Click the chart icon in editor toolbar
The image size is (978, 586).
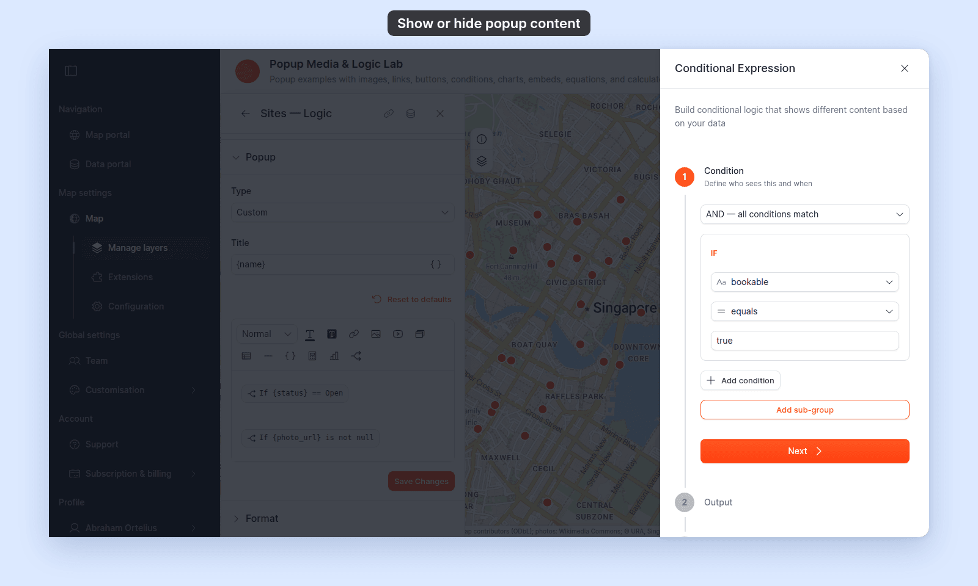click(x=334, y=356)
